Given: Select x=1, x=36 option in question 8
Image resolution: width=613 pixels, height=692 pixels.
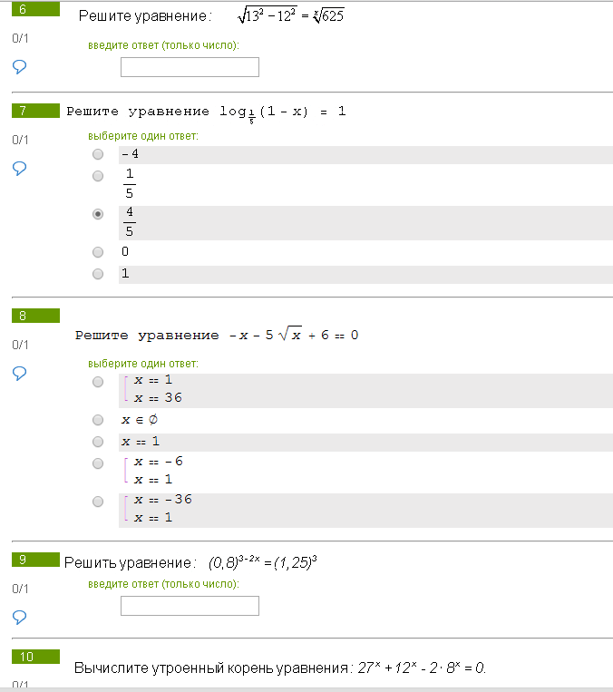Looking at the screenshot, I should 98,382.
